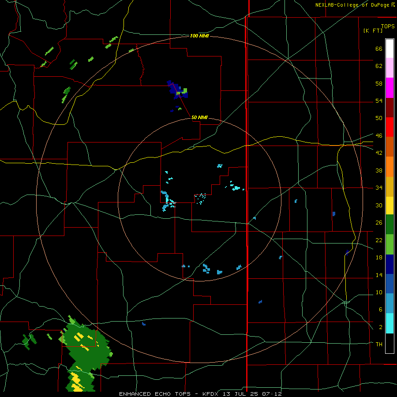
Task: Click the legend value 30
Action: (379, 205)
